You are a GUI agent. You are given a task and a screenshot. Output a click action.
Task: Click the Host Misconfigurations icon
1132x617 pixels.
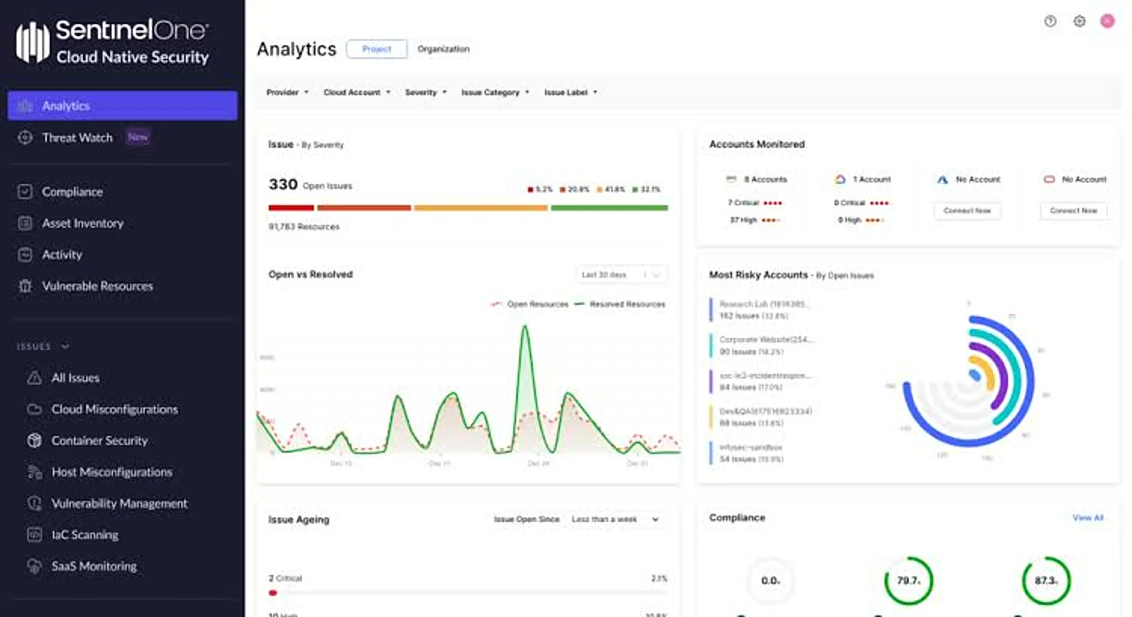click(x=34, y=472)
